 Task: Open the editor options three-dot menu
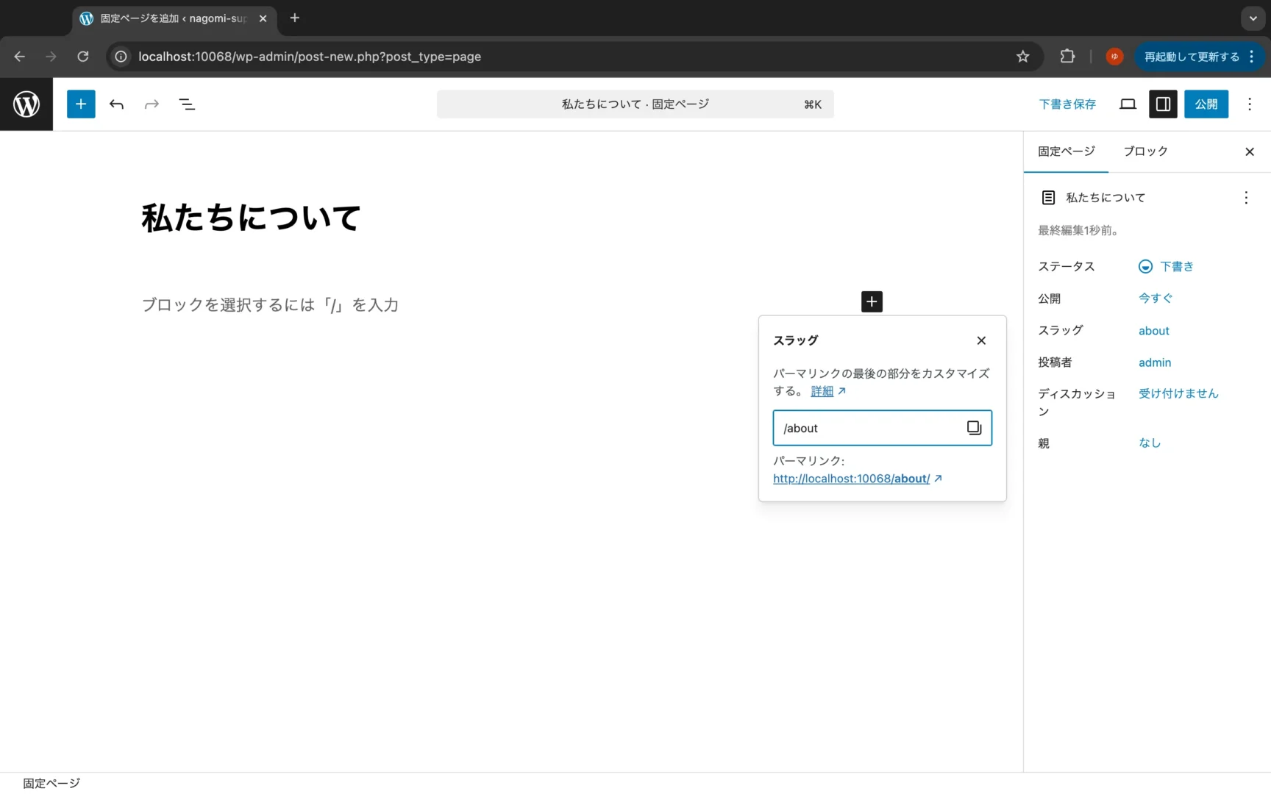pos(1249,104)
